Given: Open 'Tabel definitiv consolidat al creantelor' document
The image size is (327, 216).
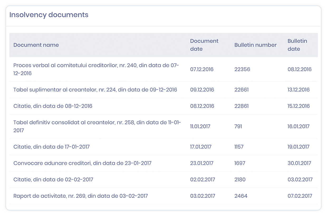Looking at the screenshot, I should pyautogui.click(x=97, y=126).
